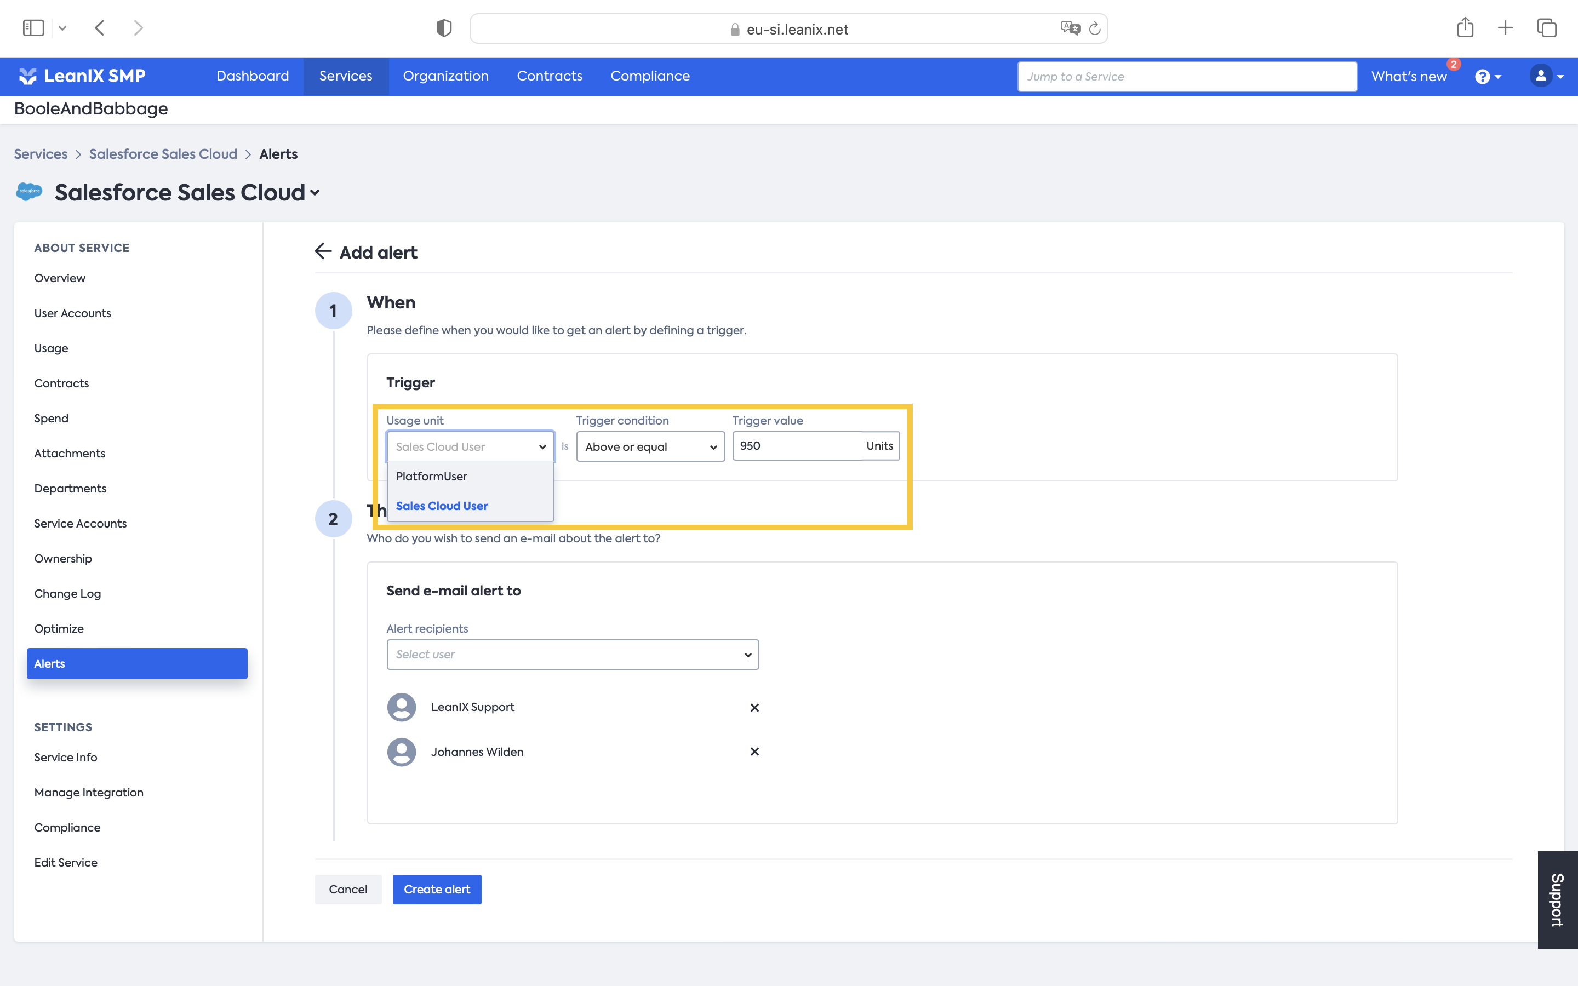Click the Jump to a Service search box
This screenshot has width=1578, height=986.
(1186, 76)
